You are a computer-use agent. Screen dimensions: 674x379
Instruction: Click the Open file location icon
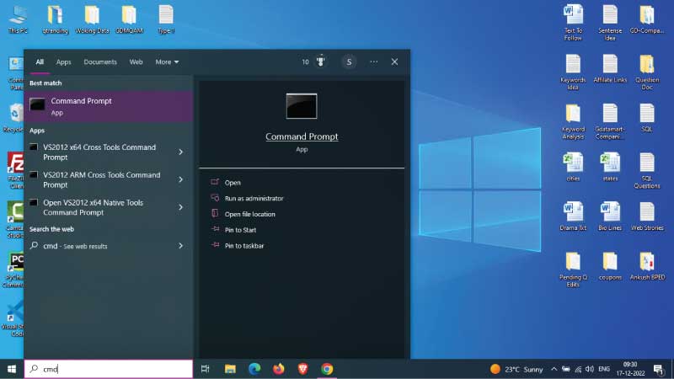click(215, 214)
